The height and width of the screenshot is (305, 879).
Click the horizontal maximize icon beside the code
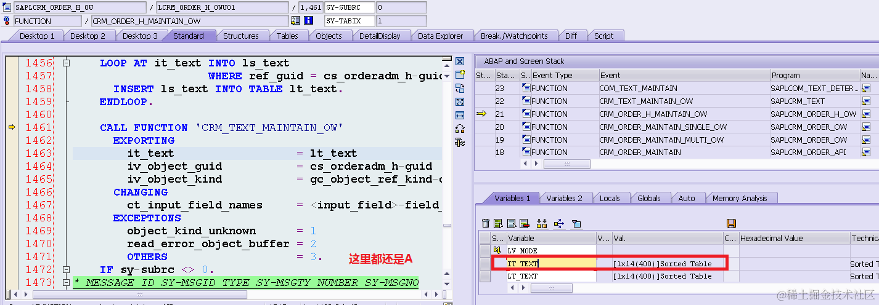tap(459, 116)
